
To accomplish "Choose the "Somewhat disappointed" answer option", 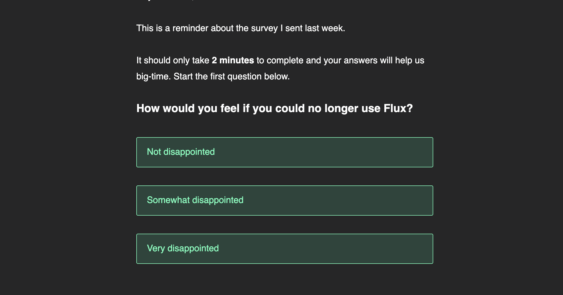I will pos(285,200).
